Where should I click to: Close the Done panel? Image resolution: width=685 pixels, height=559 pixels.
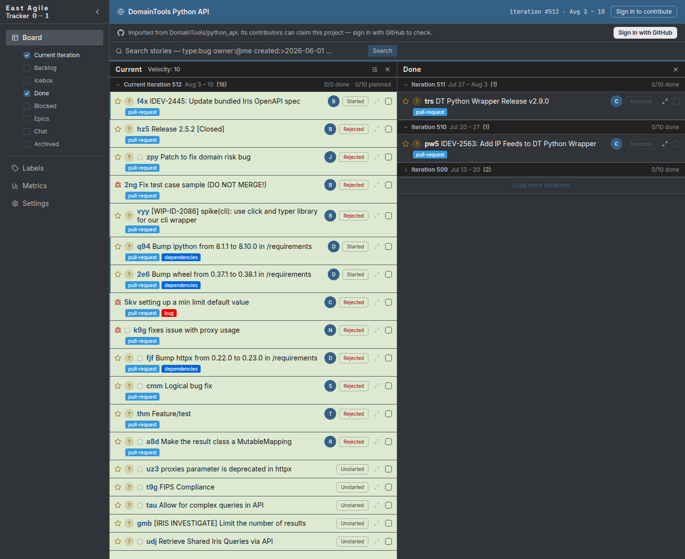(676, 69)
